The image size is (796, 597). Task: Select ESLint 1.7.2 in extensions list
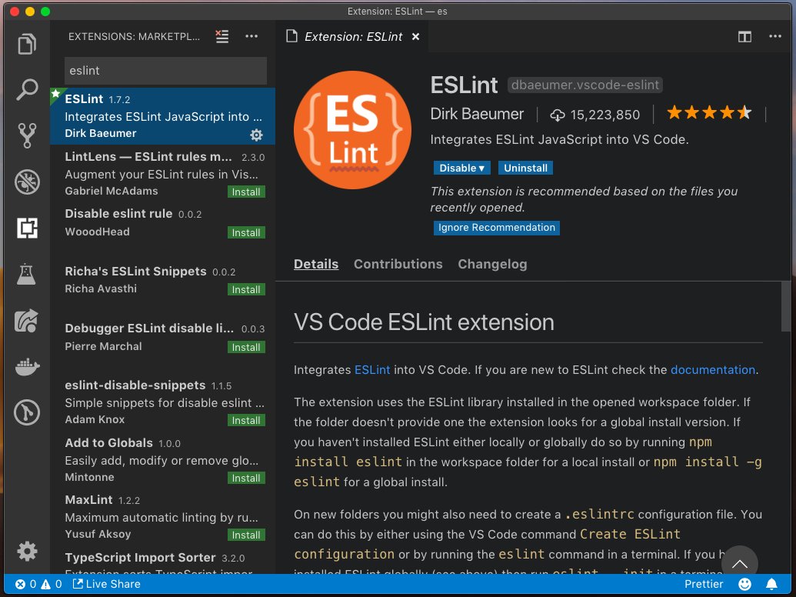[x=162, y=116]
